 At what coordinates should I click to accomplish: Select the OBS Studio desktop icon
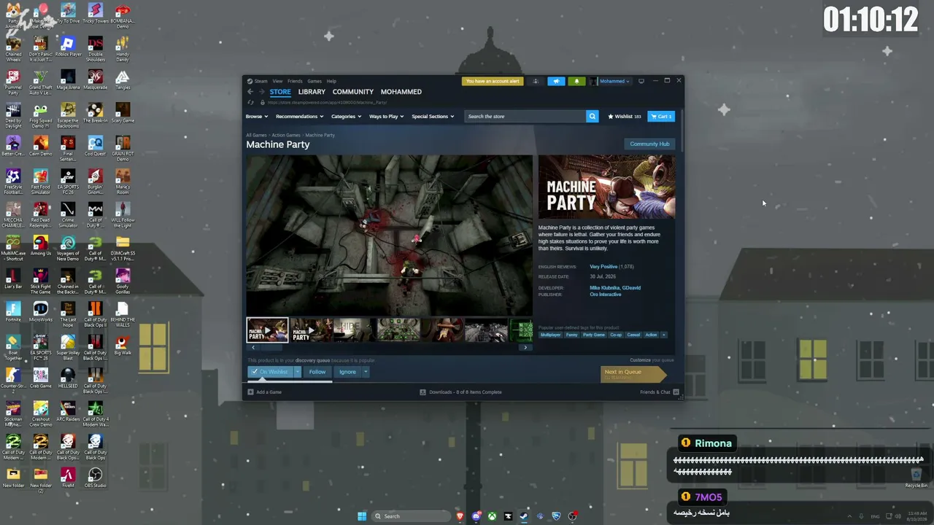click(95, 478)
